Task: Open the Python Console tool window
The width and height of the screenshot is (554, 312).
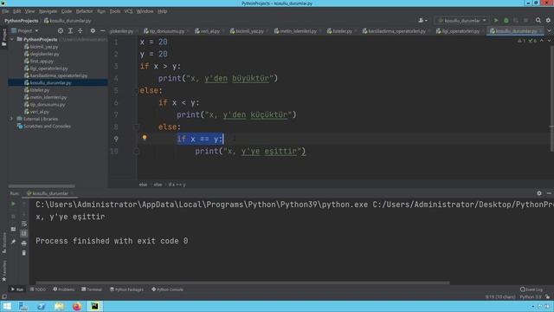Action: pyautogui.click(x=167, y=289)
